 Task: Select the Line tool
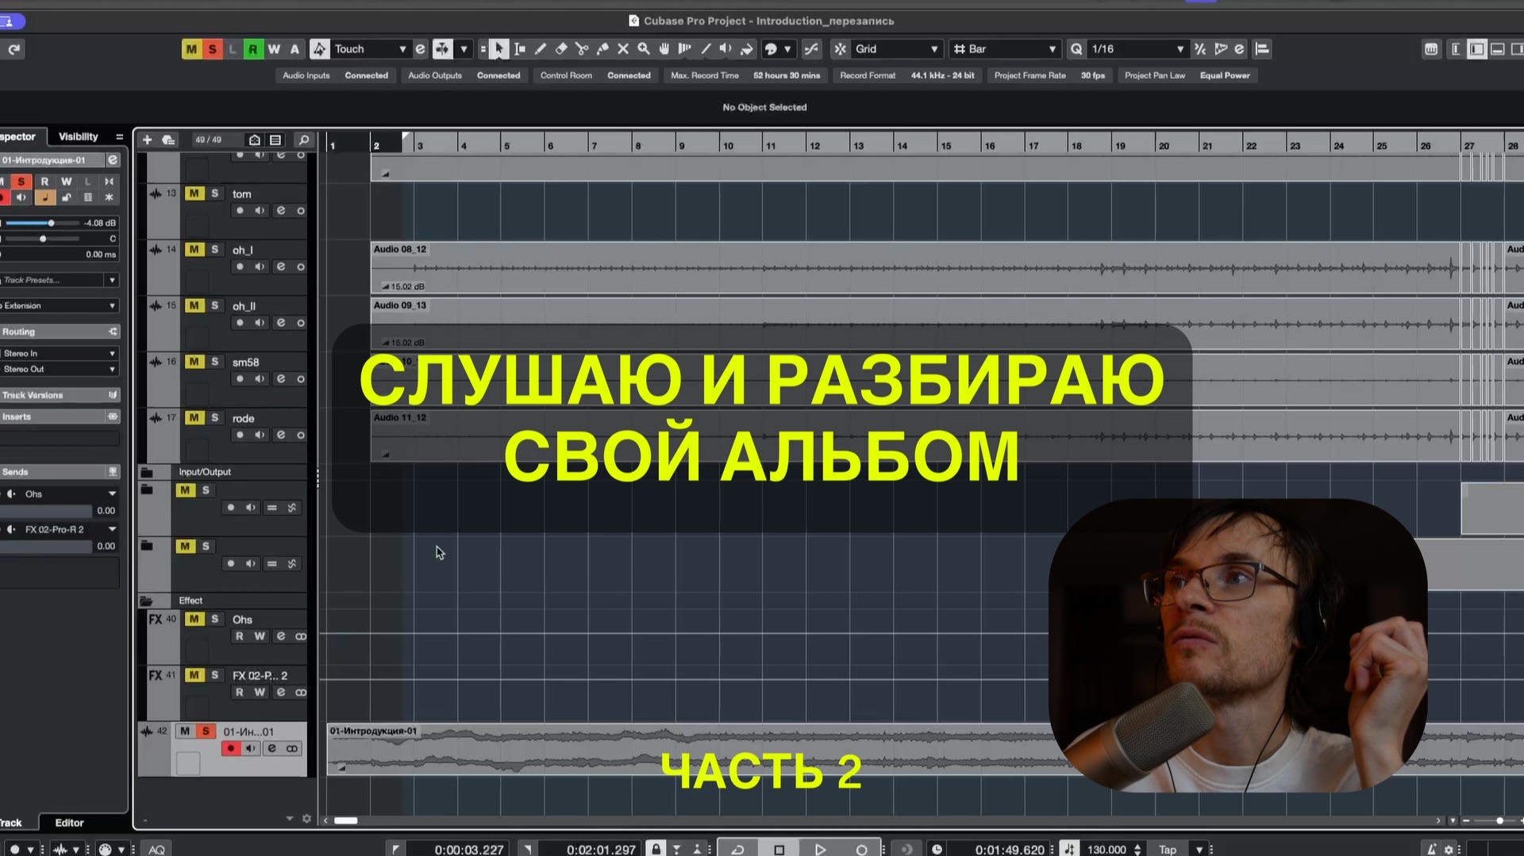click(x=706, y=49)
